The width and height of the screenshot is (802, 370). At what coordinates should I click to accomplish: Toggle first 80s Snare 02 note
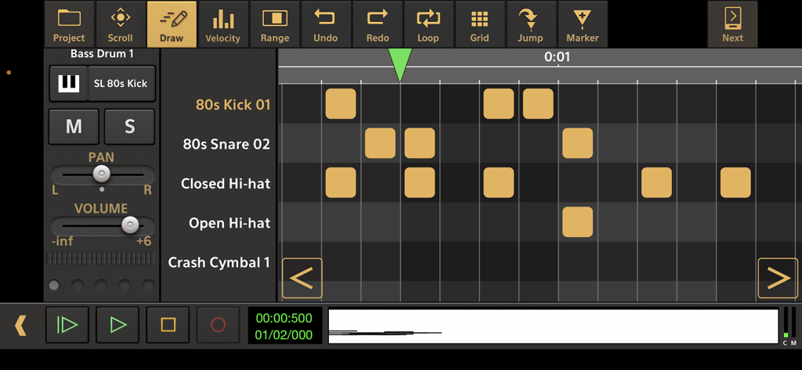click(380, 143)
